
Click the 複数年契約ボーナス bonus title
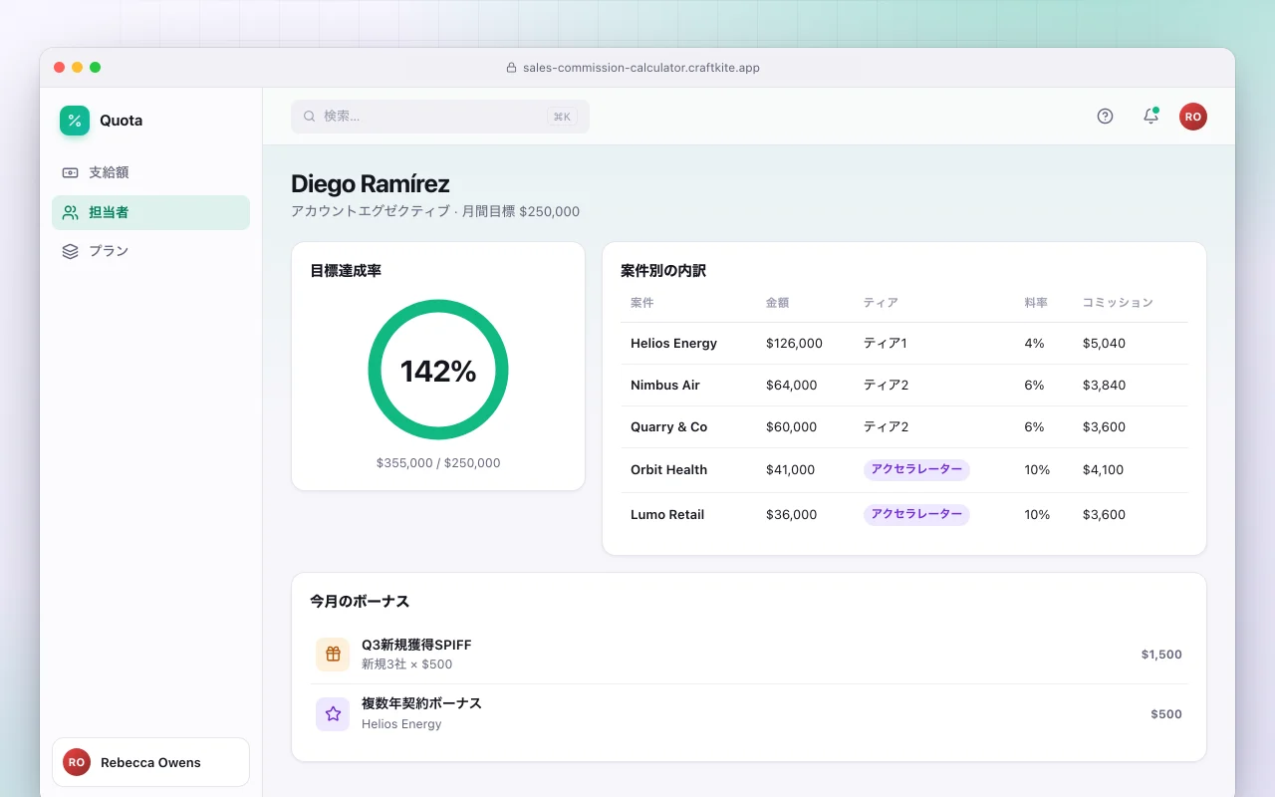tap(421, 703)
